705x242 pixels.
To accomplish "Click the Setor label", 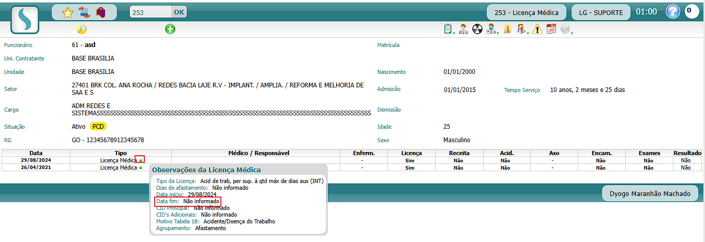I will [x=10, y=89].
